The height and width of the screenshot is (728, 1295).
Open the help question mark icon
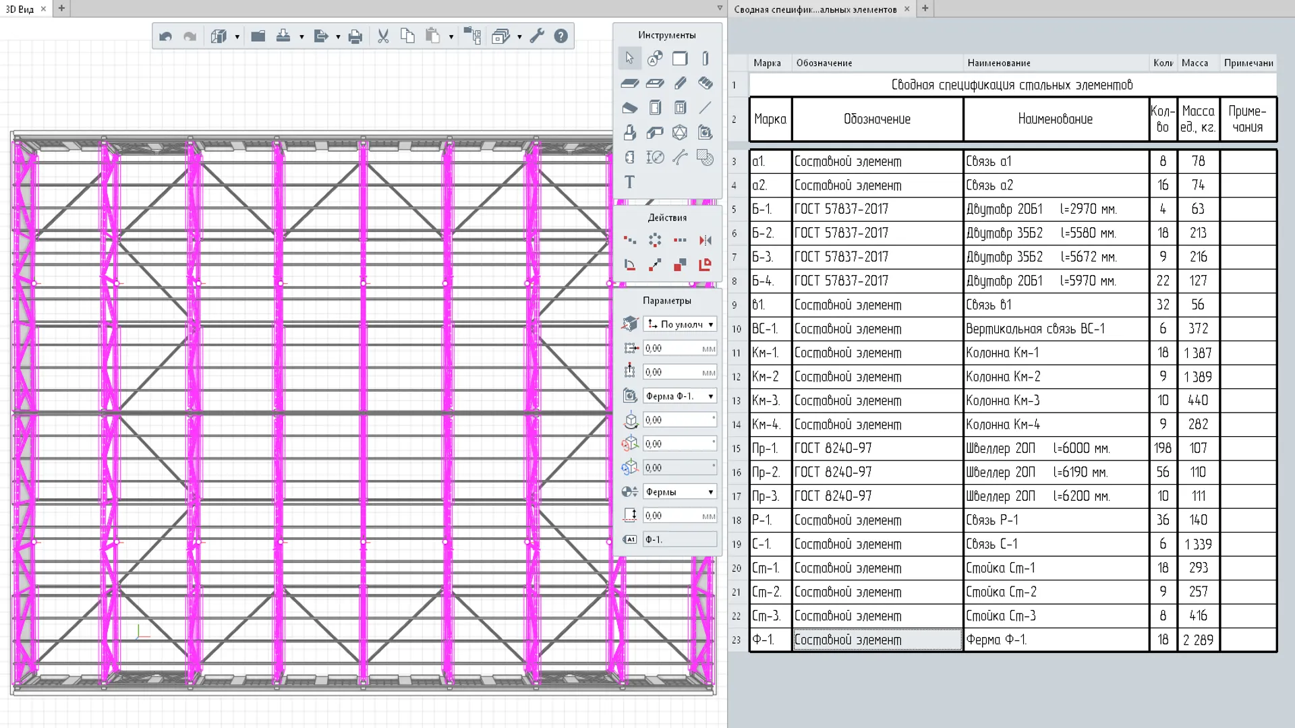pos(561,36)
